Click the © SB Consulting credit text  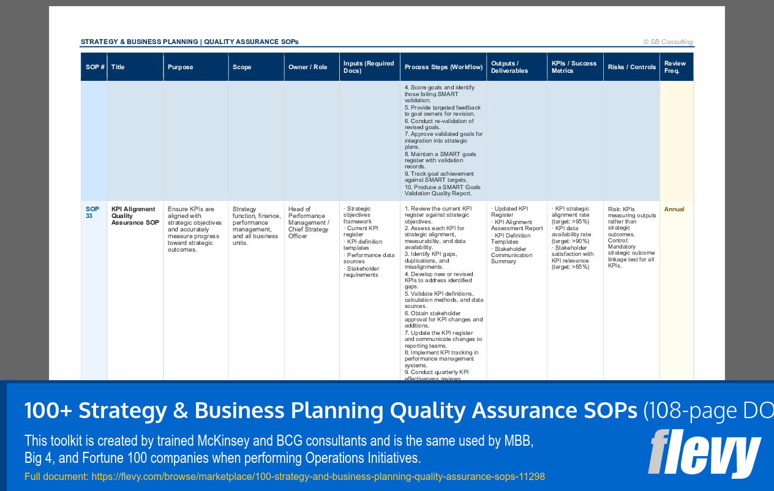pos(668,42)
